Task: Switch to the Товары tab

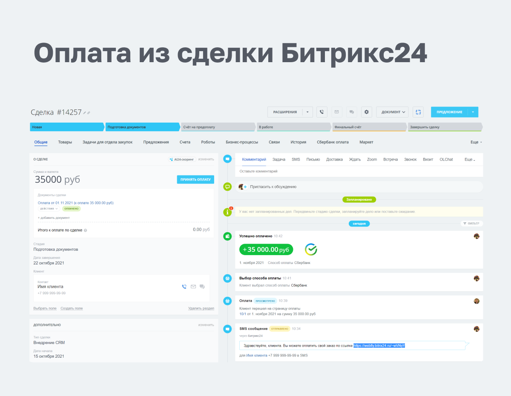Action: point(65,142)
